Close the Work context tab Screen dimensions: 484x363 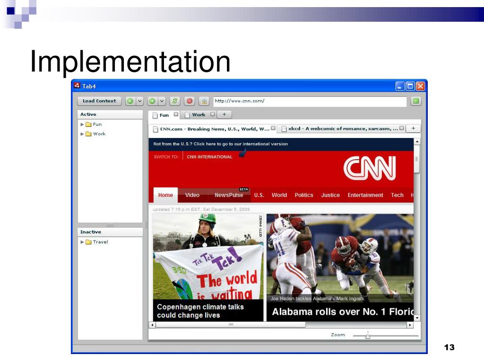pyautogui.click(x=213, y=114)
